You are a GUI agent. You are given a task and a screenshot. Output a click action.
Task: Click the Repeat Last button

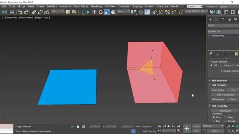[x=225, y=111]
